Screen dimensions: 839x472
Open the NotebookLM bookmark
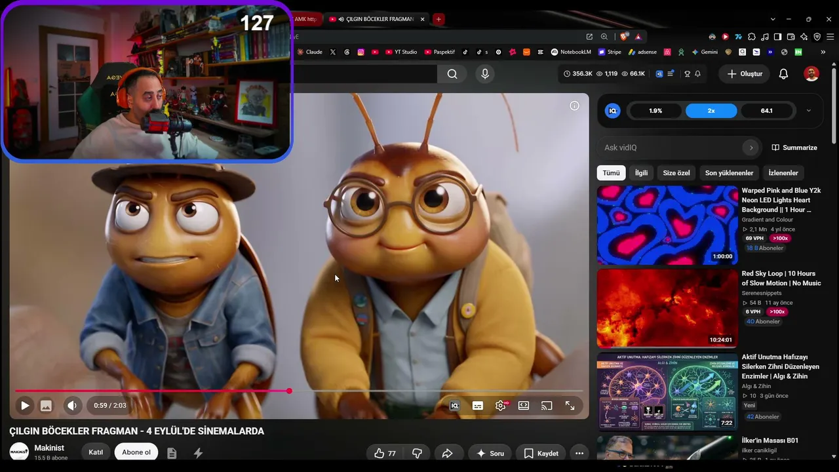pyautogui.click(x=571, y=52)
